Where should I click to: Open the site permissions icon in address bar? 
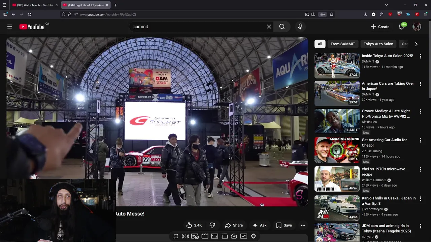tap(76, 14)
